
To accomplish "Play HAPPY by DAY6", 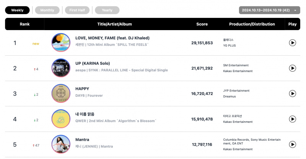I will pos(292,94).
